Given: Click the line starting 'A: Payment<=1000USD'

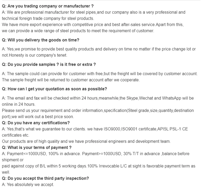Looking at the screenshot, I should coord(95,154).
